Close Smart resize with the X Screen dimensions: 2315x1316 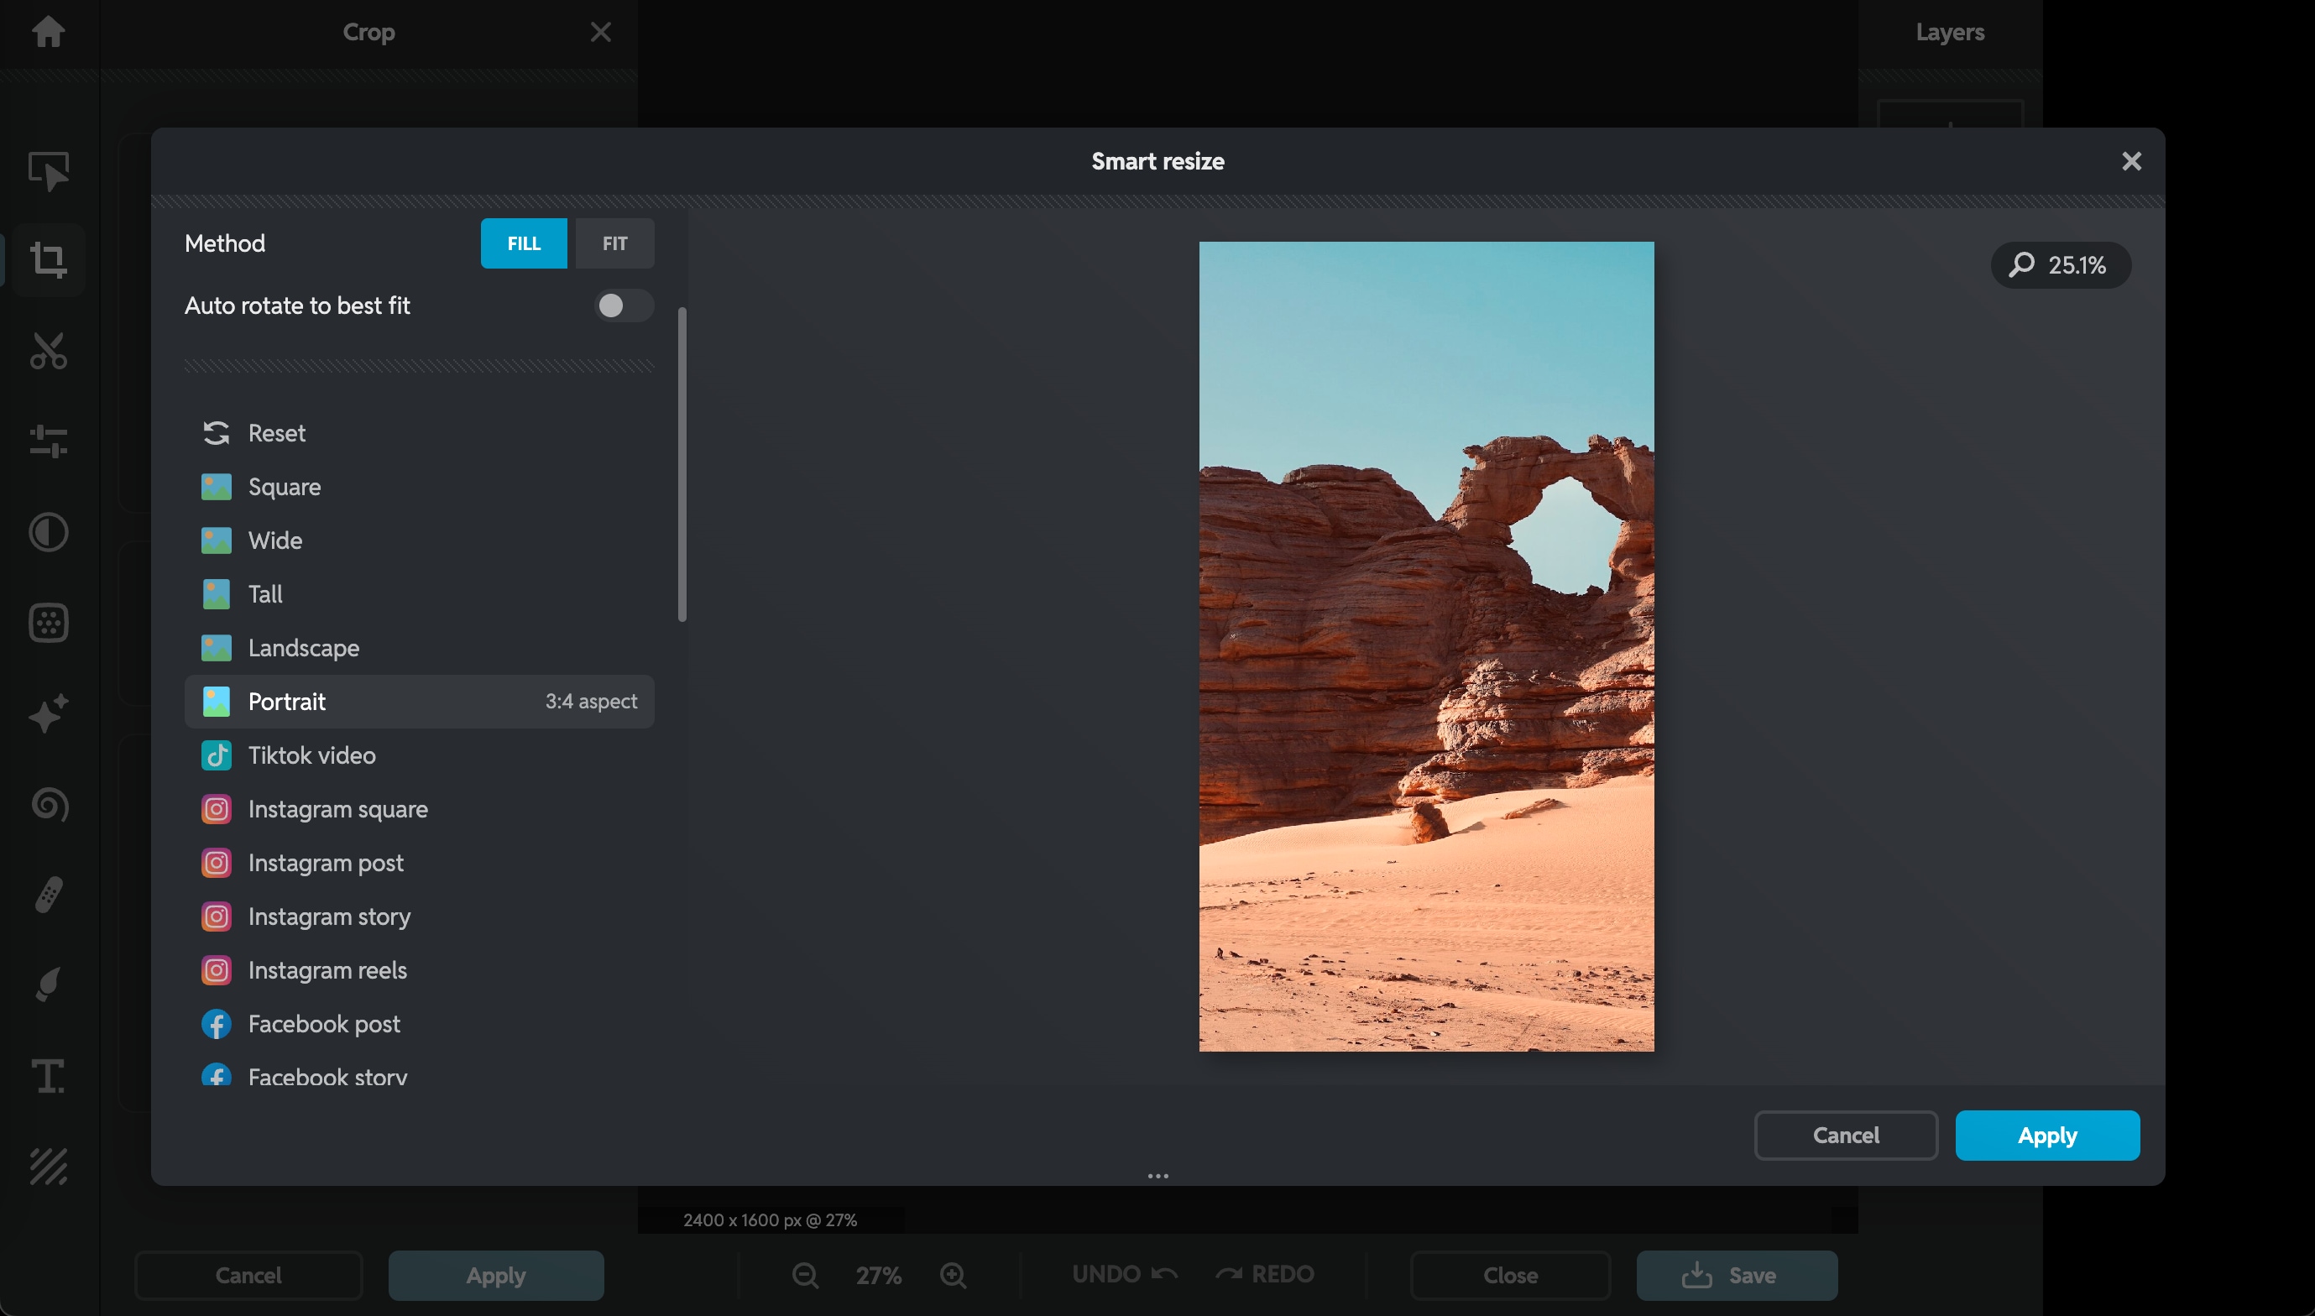tap(2130, 161)
